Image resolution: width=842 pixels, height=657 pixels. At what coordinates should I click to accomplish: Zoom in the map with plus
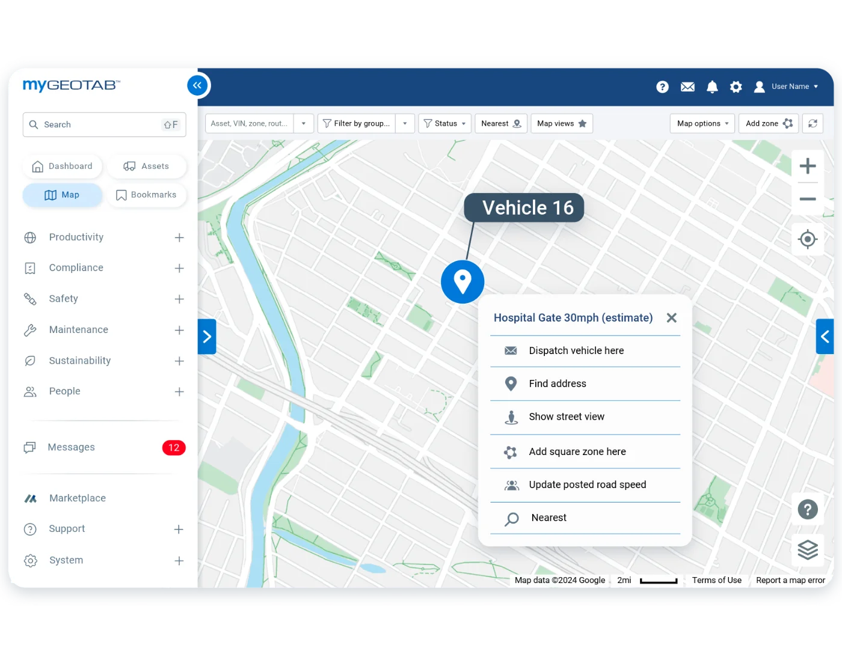tap(808, 166)
